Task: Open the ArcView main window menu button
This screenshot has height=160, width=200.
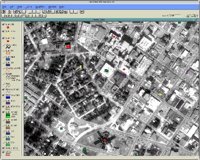Action: [x=3, y=2]
